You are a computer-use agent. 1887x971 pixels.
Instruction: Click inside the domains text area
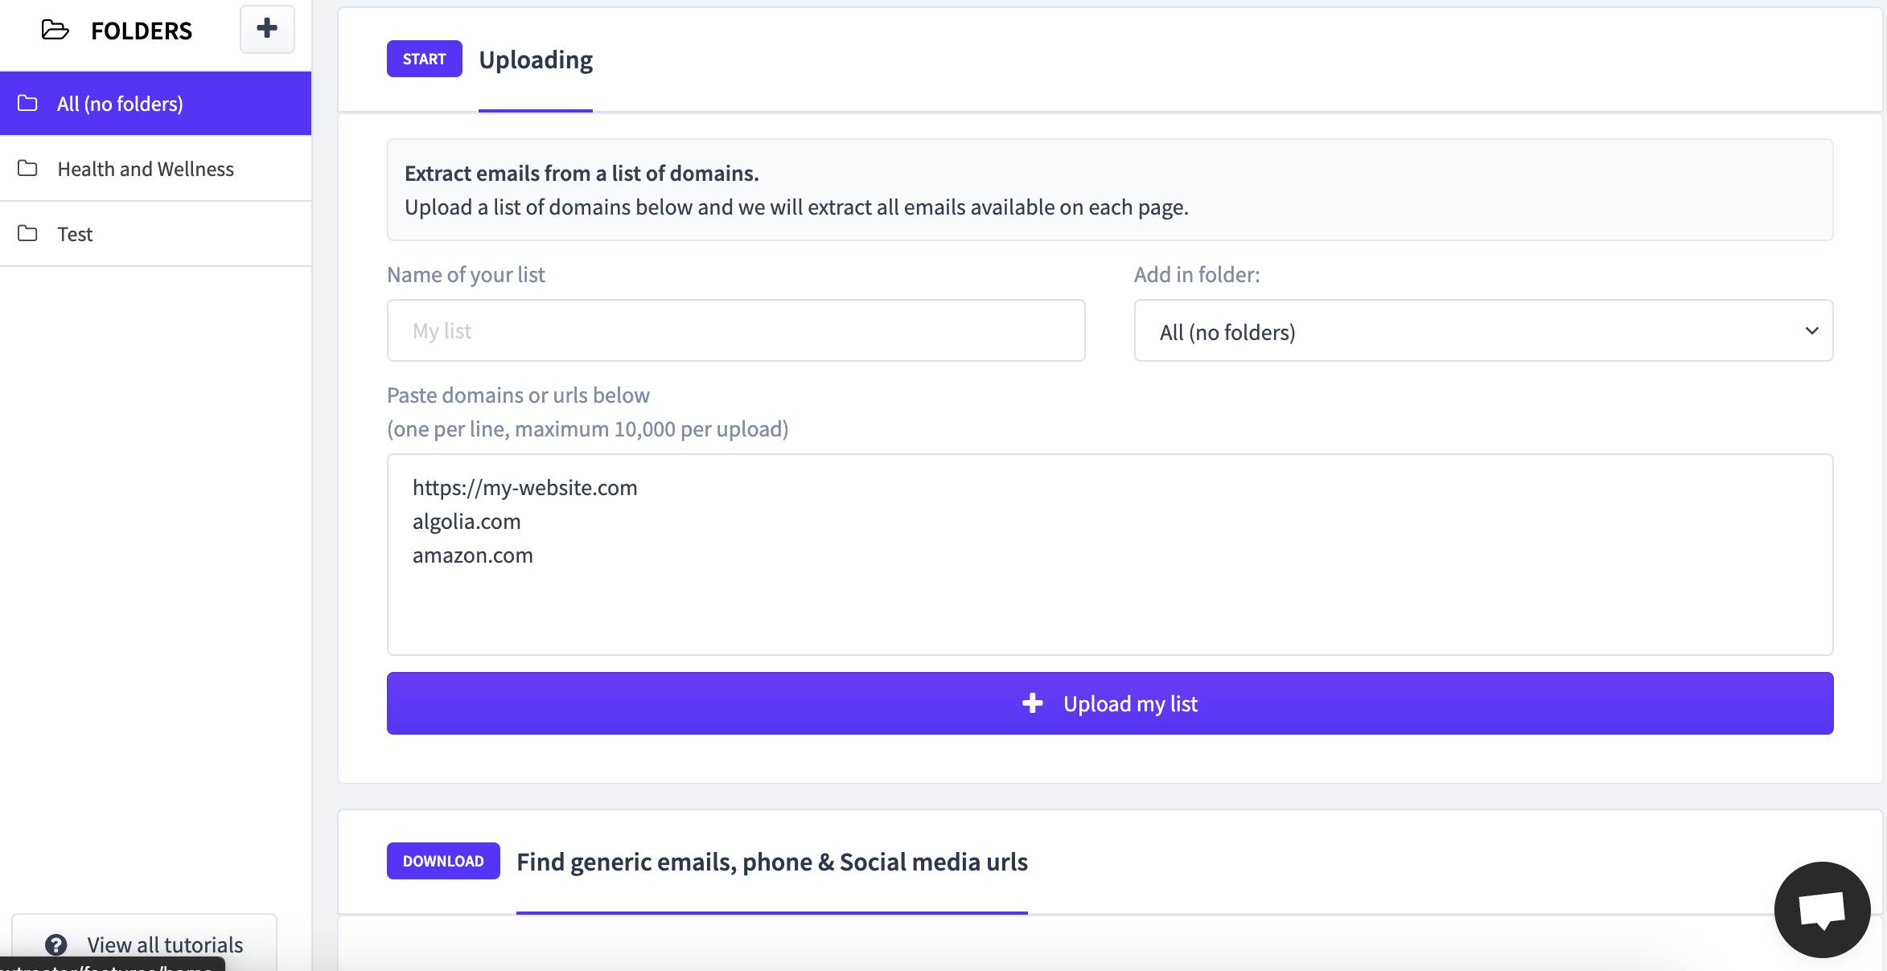click(x=1109, y=554)
